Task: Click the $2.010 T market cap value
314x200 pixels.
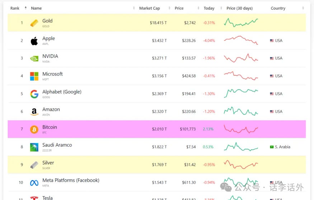Action: tap(159, 129)
